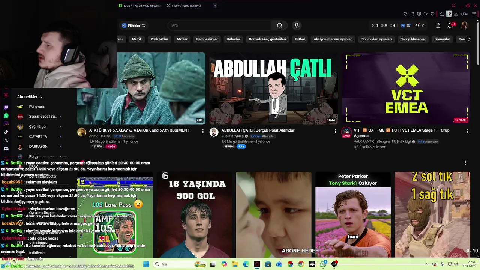Image resolution: width=480 pixels, height=270 pixels.
Task: Open the YouTube notifications bell
Action: tap(450, 25)
